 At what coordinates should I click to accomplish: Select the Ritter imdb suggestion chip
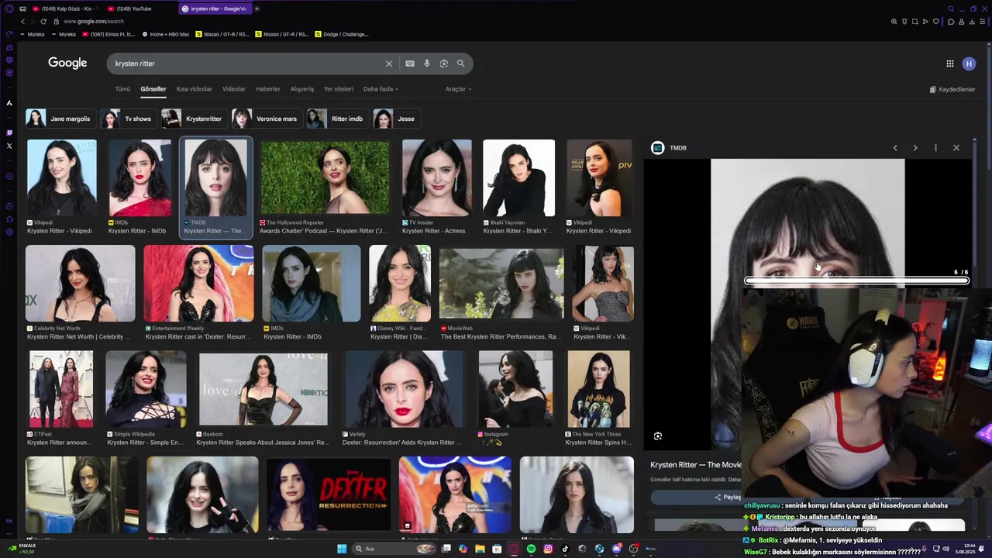coord(336,119)
